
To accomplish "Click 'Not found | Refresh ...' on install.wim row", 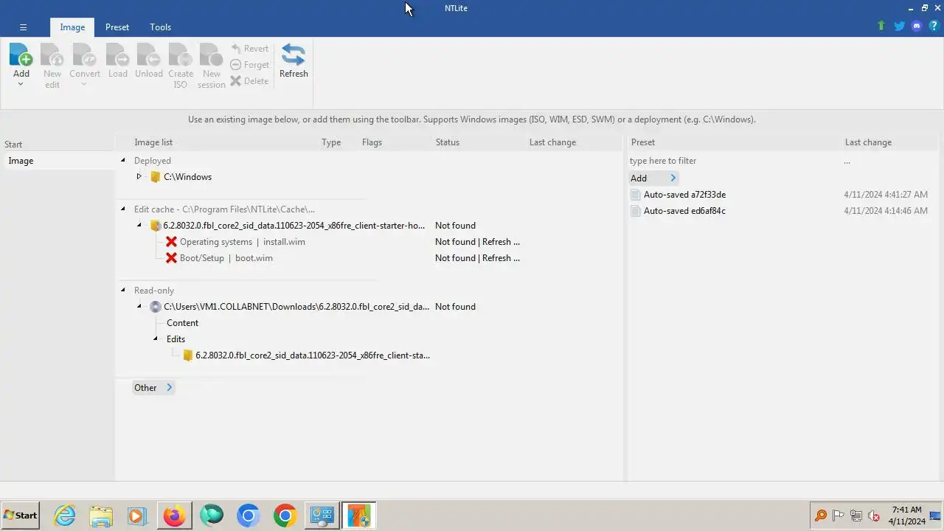I will [x=477, y=242].
